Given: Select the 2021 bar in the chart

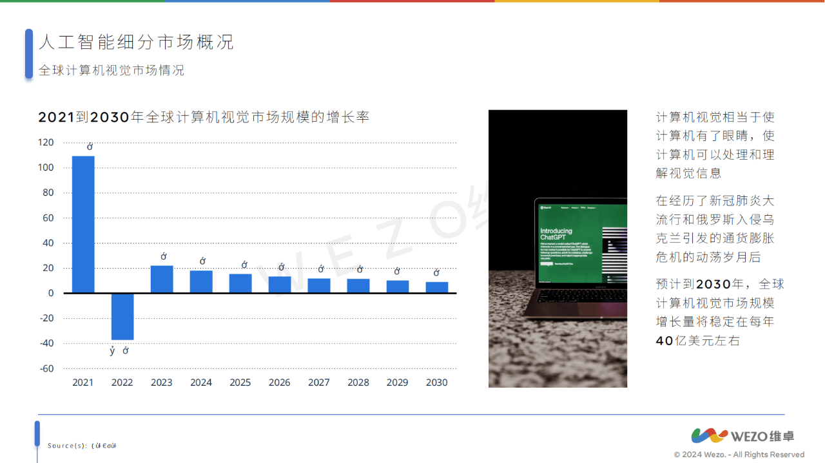Looking at the screenshot, I should (82, 222).
